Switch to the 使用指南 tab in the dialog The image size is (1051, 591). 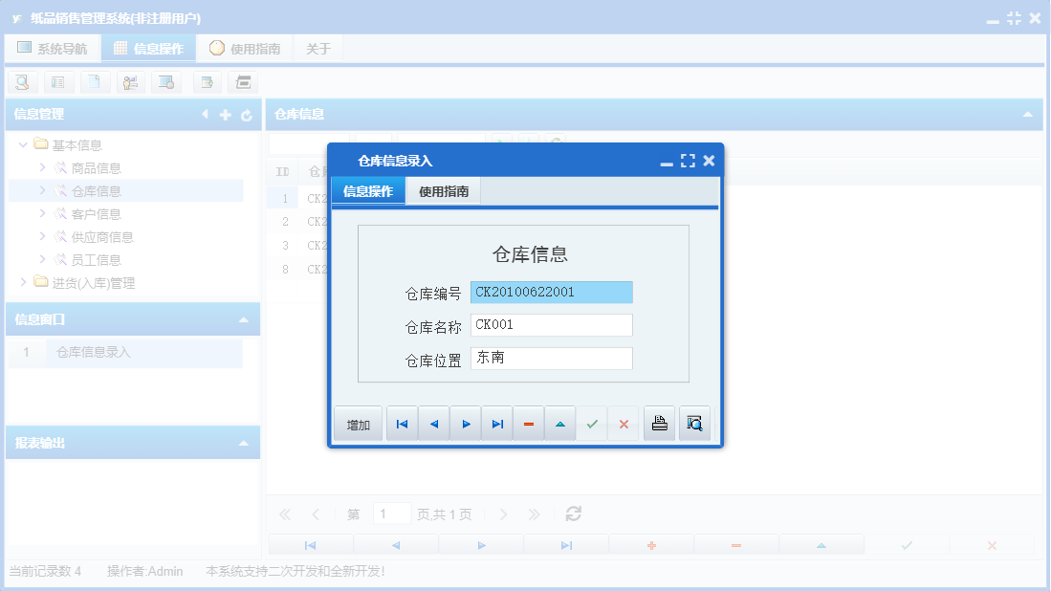442,190
